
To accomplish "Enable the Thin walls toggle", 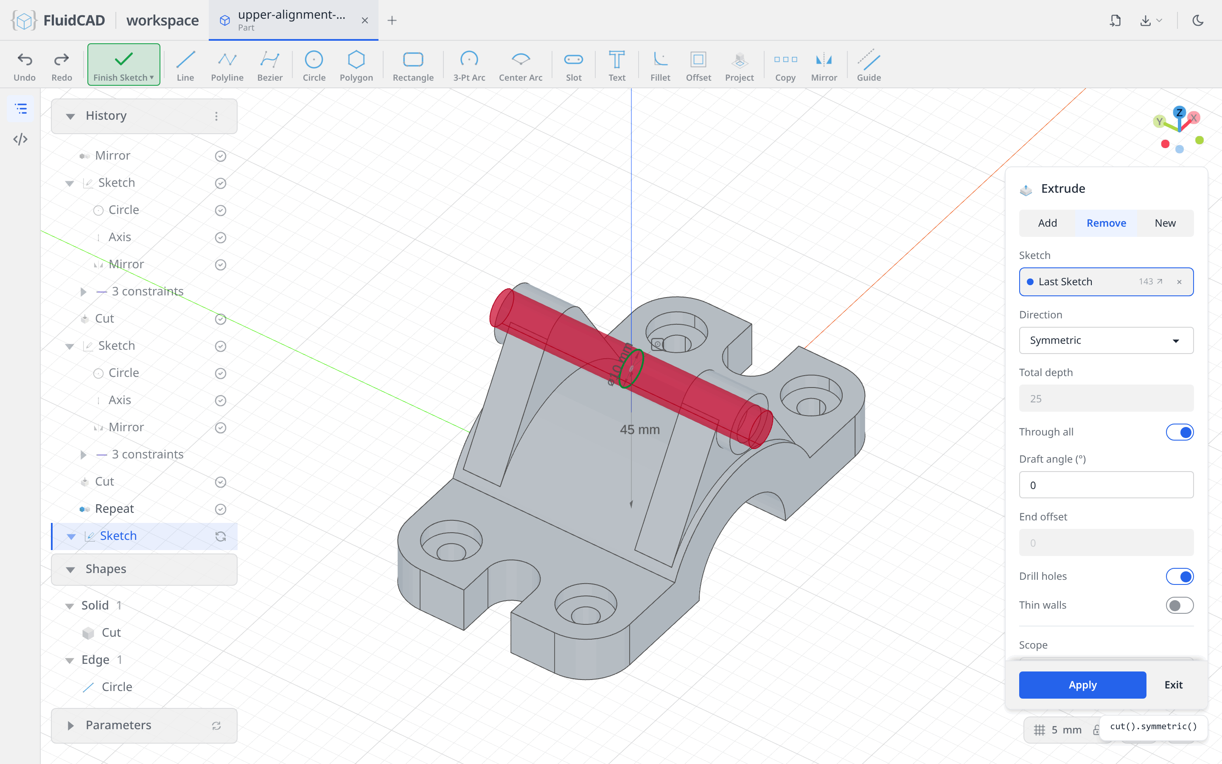I will (1180, 605).
